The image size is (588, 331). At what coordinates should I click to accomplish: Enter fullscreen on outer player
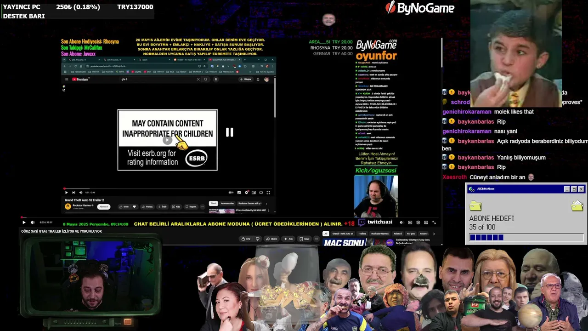point(434,223)
